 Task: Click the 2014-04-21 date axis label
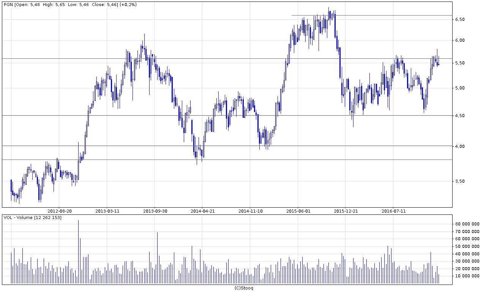coord(203,211)
